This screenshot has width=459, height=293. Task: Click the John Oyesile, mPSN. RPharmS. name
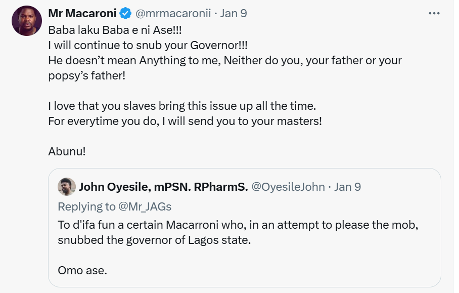tap(163, 187)
